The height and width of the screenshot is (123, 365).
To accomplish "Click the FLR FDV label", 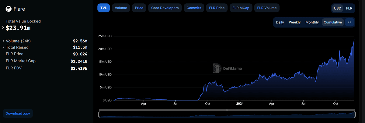I will point(14,68).
